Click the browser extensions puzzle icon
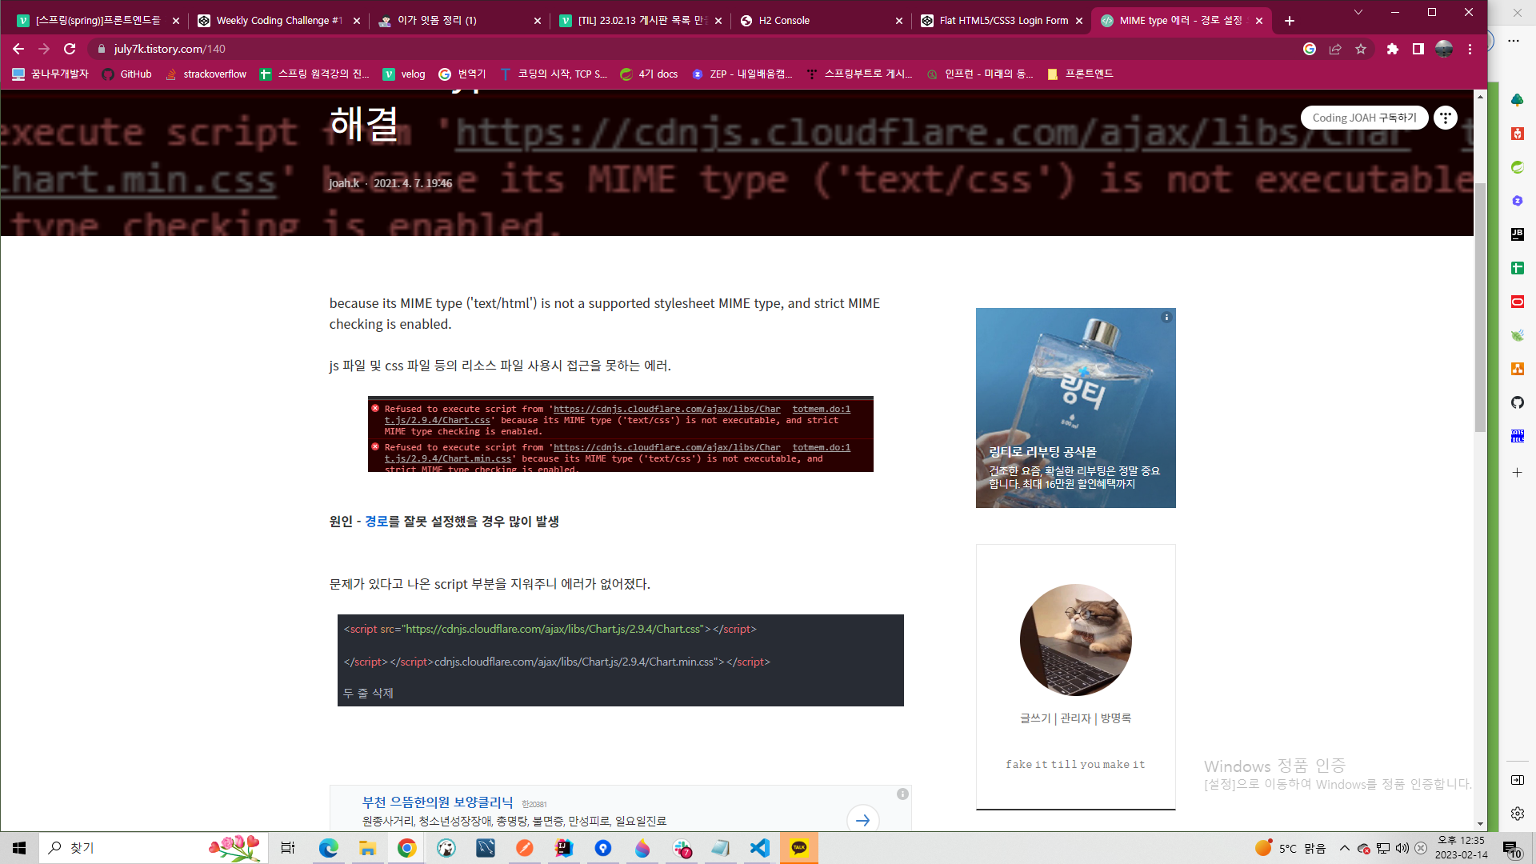Viewport: 1536px width, 864px height. coord(1390,49)
